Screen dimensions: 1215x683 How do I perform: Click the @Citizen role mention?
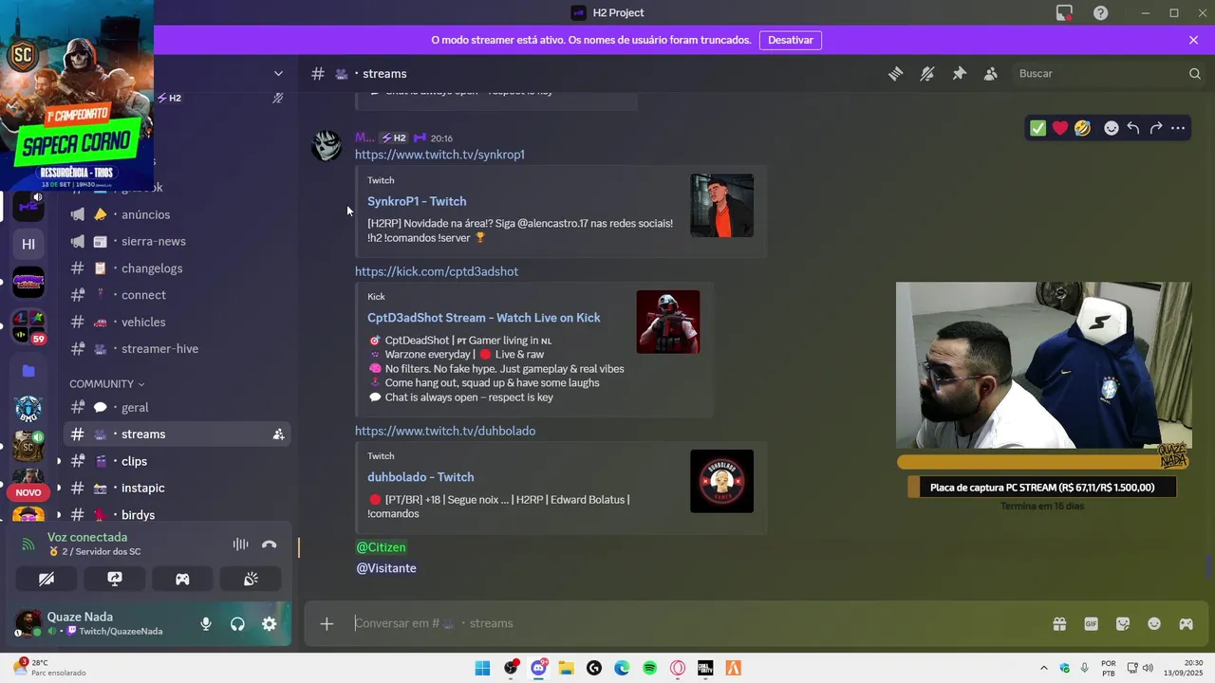click(381, 547)
